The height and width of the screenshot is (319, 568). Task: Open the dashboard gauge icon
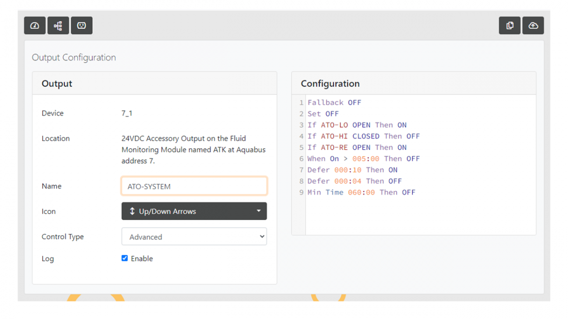35,26
